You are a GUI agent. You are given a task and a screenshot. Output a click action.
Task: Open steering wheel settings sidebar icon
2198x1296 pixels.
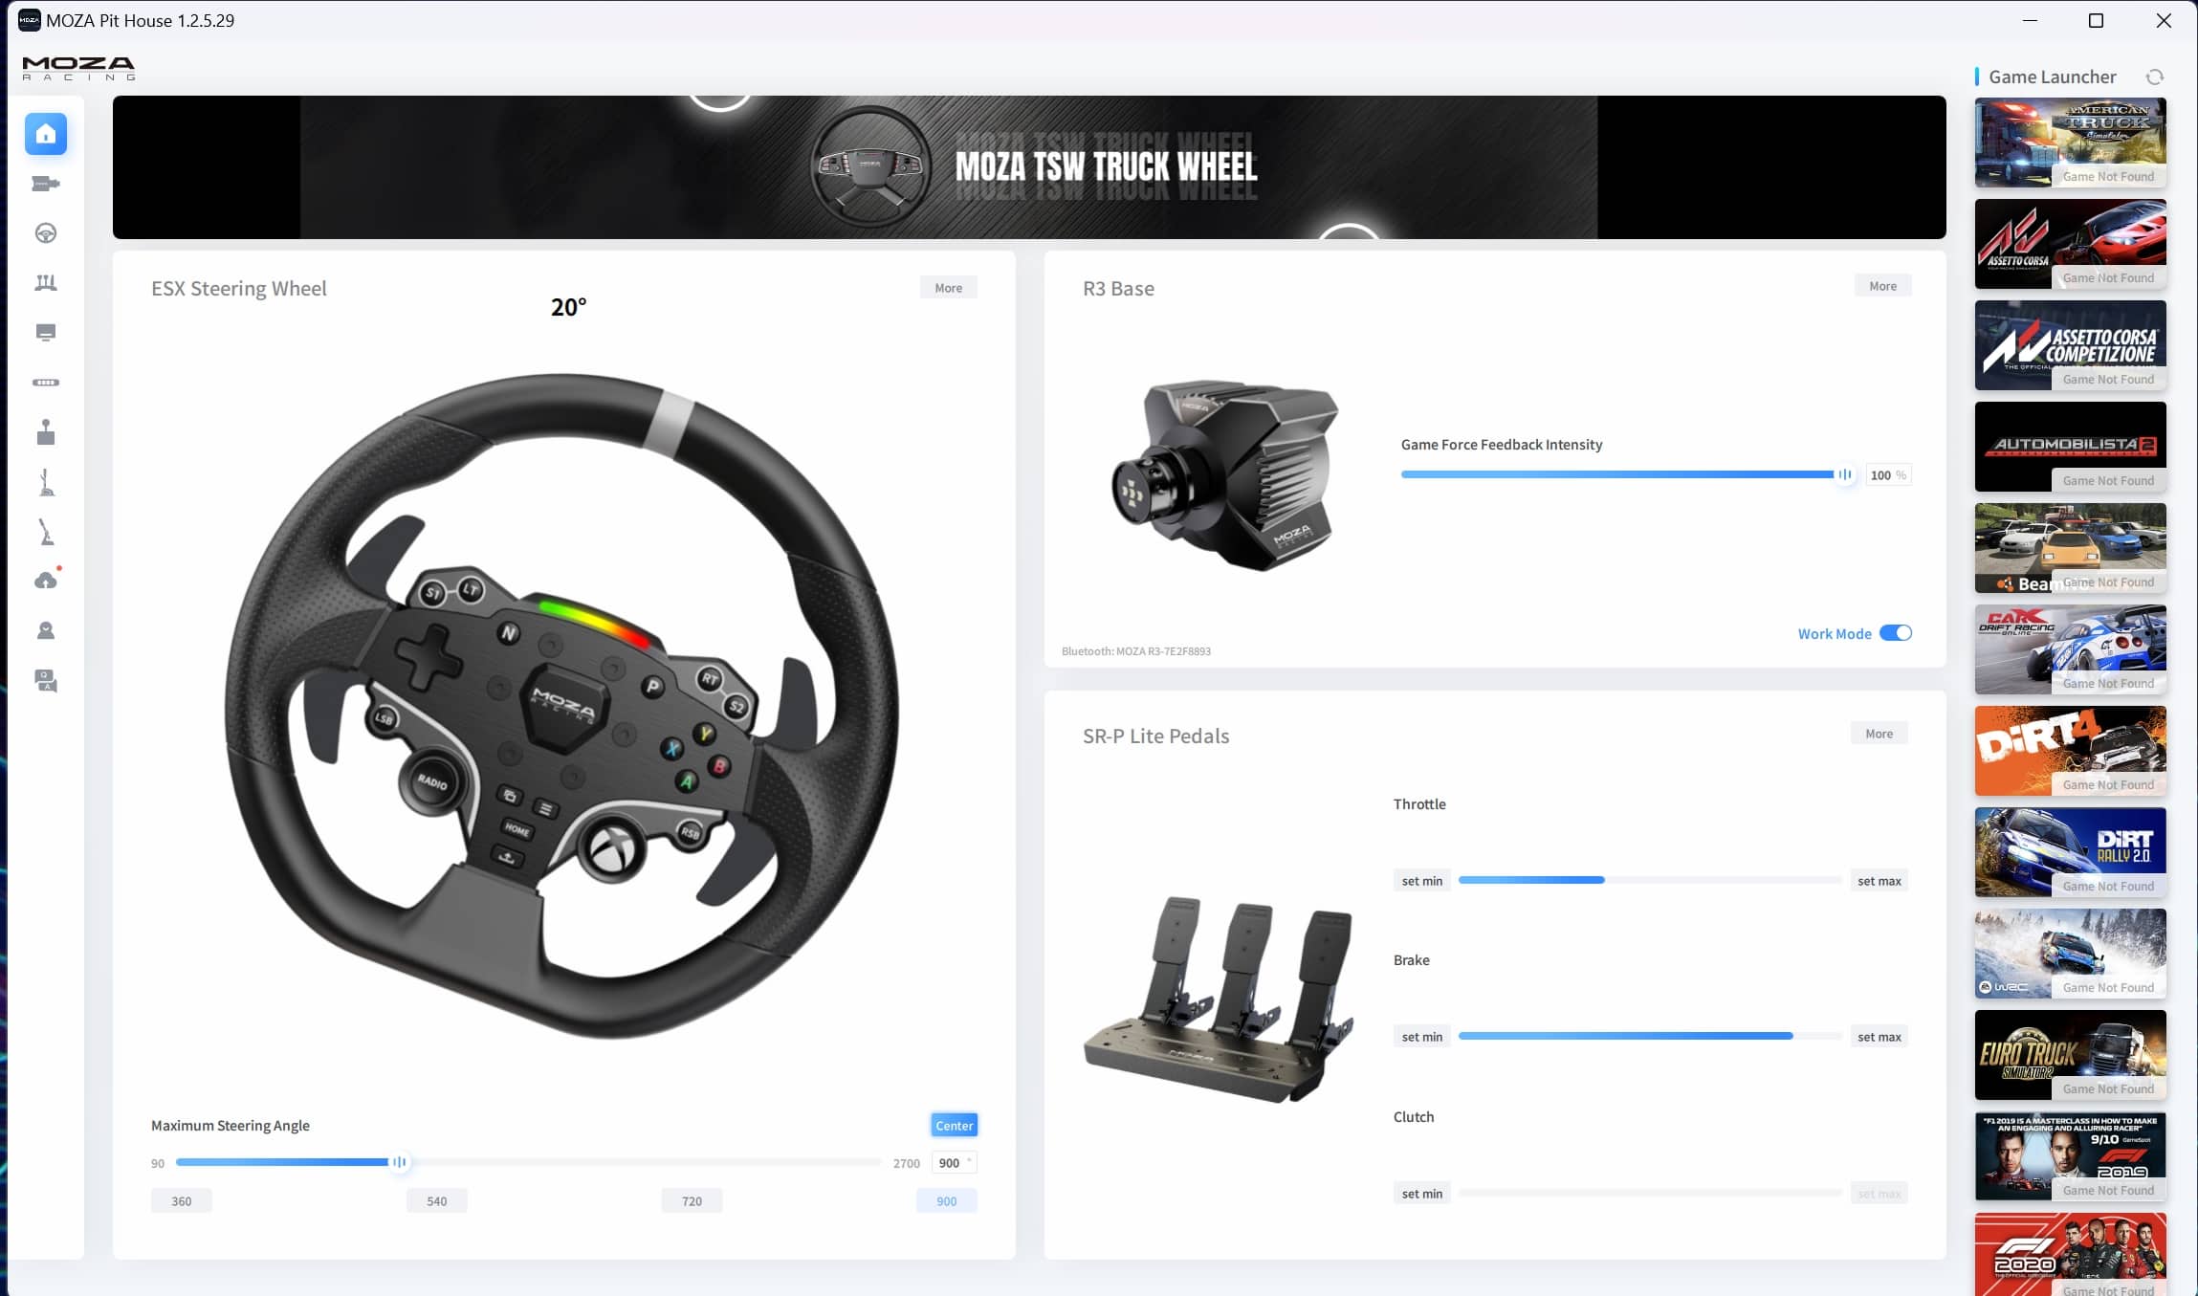point(46,233)
